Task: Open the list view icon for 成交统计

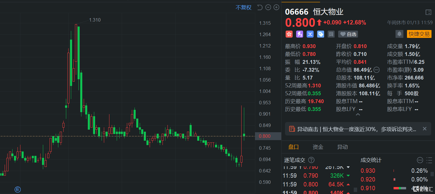Action: tap(429, 160)
